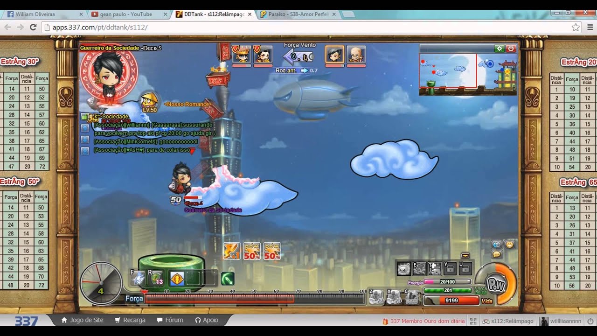Activate the +1 extra shot skill
This screenshot has height=336, width=597.
232,251
